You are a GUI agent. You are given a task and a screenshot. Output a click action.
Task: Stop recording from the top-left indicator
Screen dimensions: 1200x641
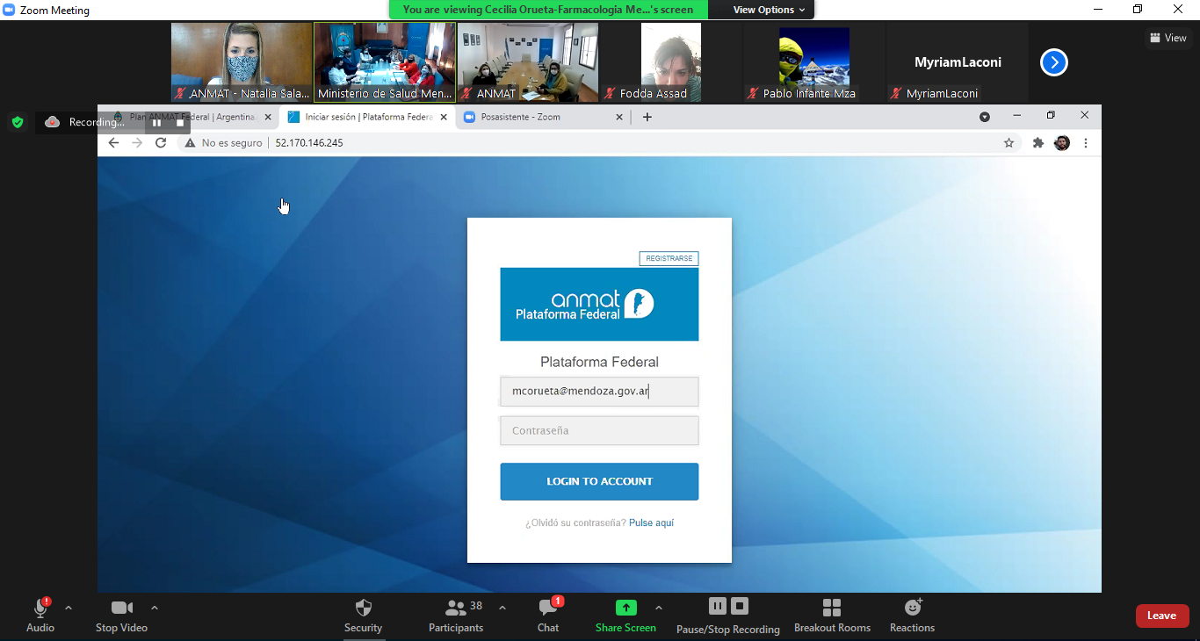[179, 122]
